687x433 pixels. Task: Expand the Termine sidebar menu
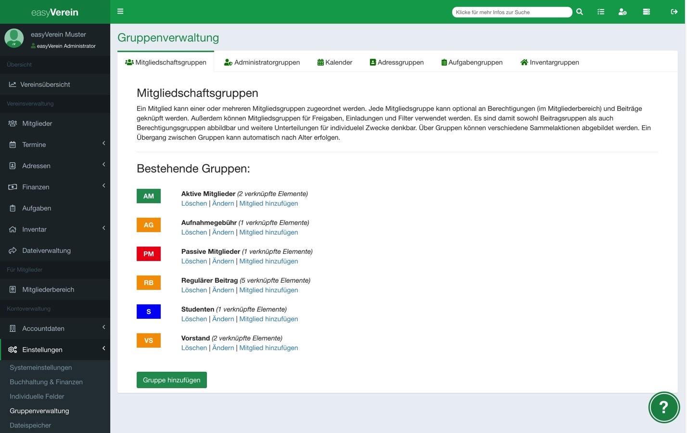coord(55,144)
